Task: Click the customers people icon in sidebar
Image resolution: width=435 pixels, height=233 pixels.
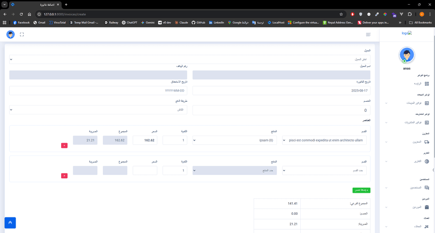Action: click(x=427, y=226)
